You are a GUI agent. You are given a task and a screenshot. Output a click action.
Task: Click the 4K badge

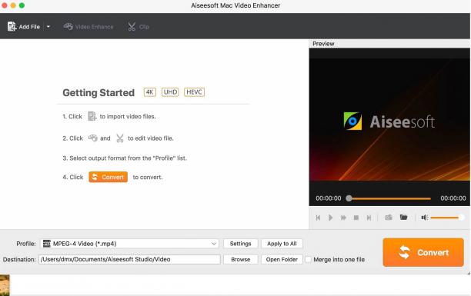149,91
